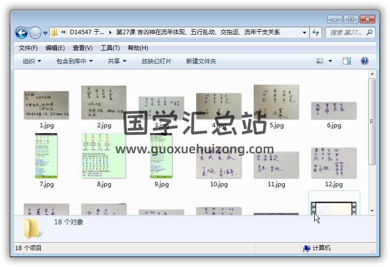Open the help question mark icon
This screenshot has width=390, height=267.
pyautogui.click(x=365, y=61)
